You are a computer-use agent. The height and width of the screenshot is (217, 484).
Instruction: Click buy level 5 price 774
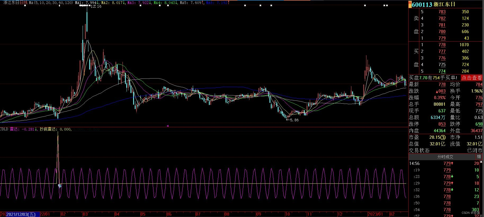[442, 71]
